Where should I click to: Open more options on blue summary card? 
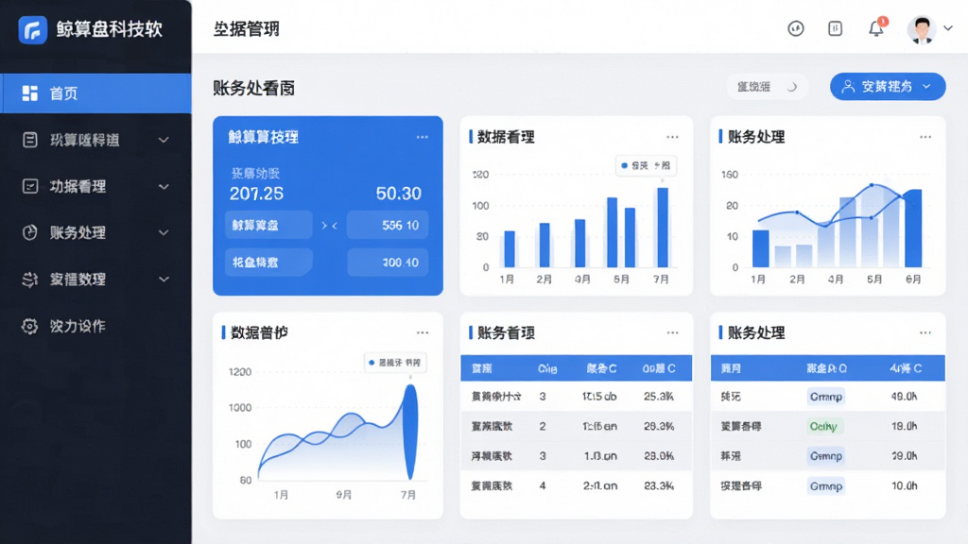[x=423, y=137]
